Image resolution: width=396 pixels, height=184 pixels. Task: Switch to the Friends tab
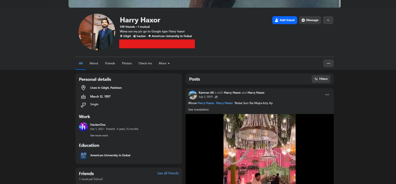[110, 63]
